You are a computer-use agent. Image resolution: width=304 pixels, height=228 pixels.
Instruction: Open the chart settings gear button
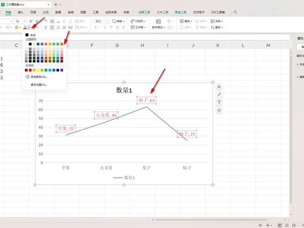[219, 110]
